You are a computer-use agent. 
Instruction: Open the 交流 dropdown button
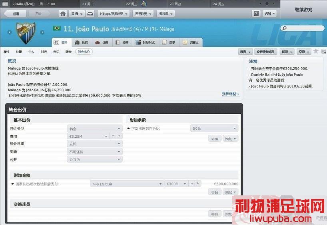pyautogui.click(x=304, y=52)
